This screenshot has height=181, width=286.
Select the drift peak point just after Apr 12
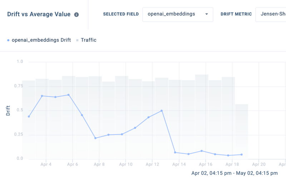pos(162,111)
